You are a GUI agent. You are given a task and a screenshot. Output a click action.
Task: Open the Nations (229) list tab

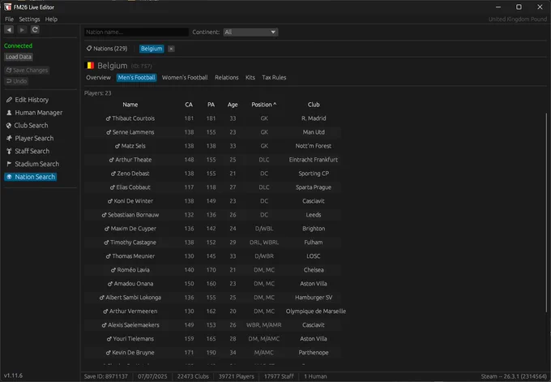107,49
